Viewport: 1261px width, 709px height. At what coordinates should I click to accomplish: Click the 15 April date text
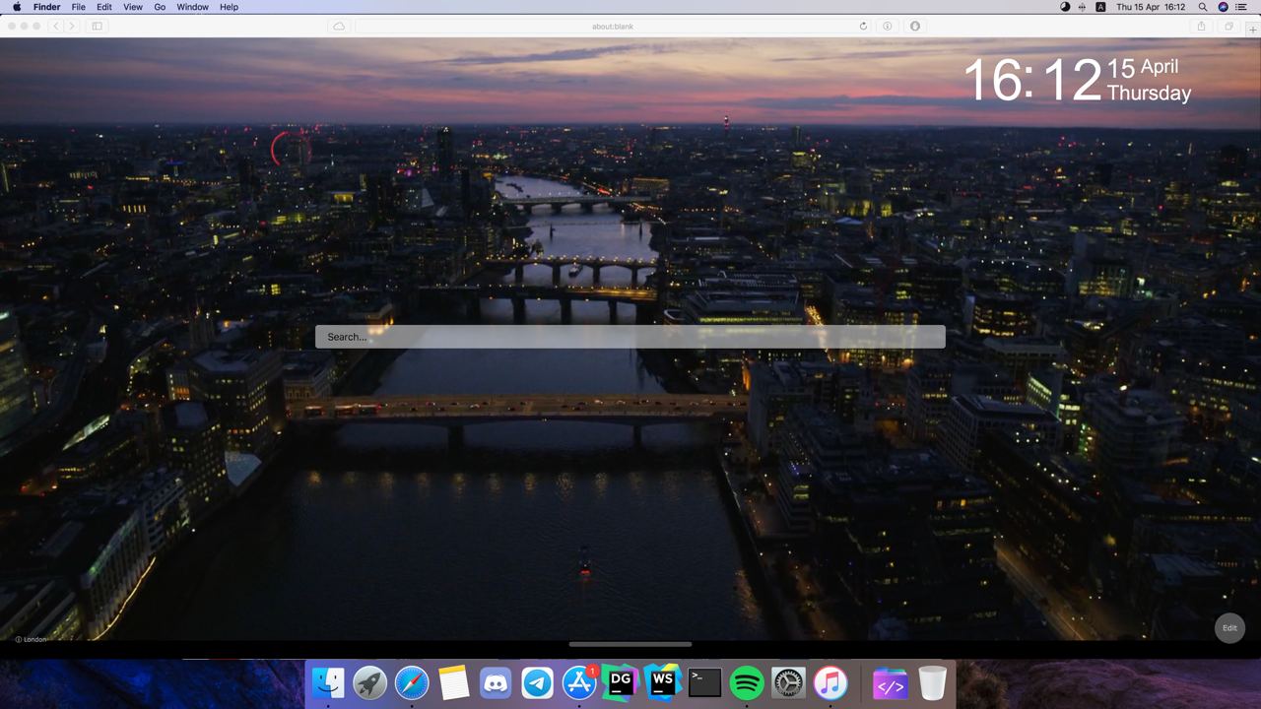[1143, 67]
